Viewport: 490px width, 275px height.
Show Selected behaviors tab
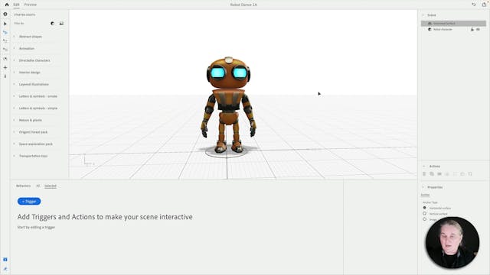51,186
